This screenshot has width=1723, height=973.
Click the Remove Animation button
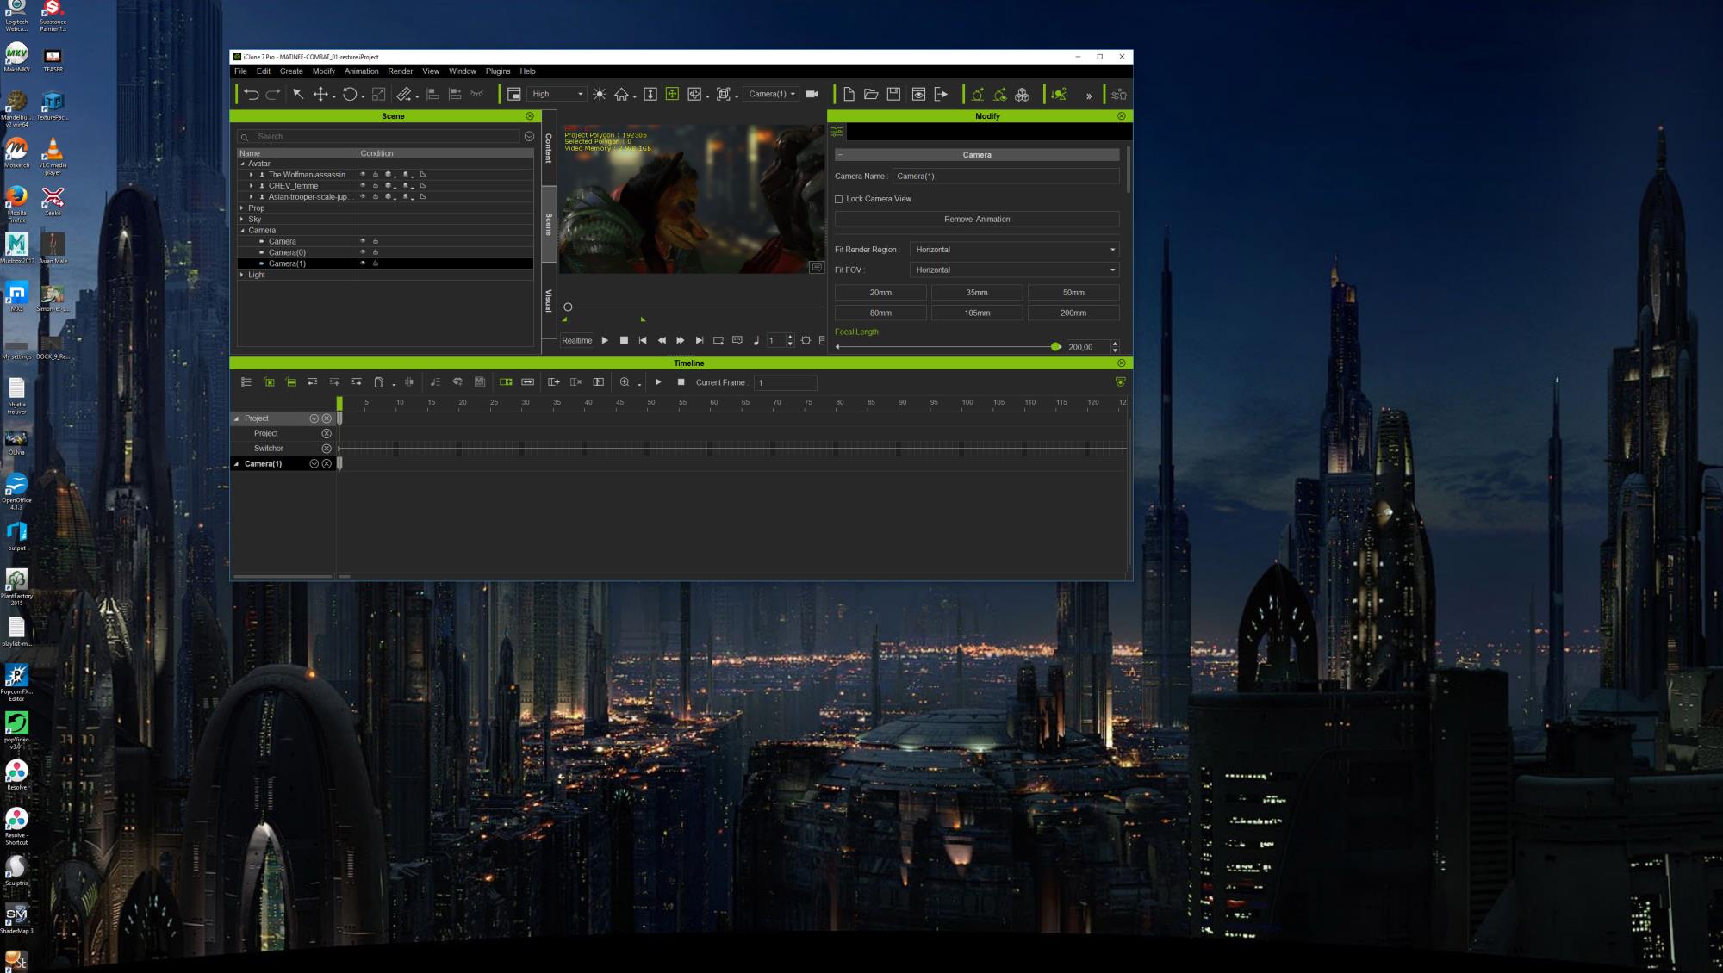point(977,220)
